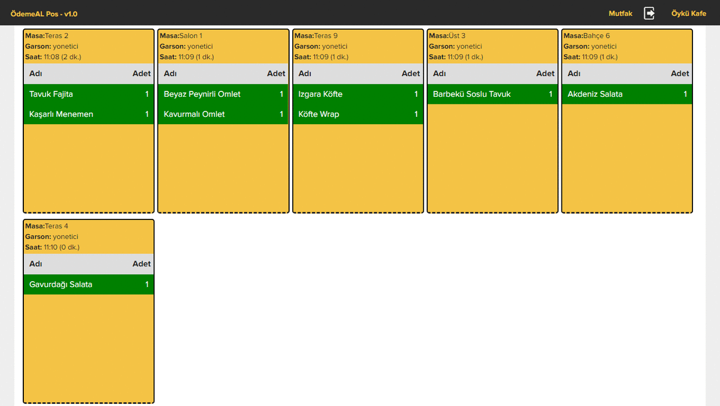
Task: Select the Beyaz Peynirli Omlet row
Action: point(223,94)
